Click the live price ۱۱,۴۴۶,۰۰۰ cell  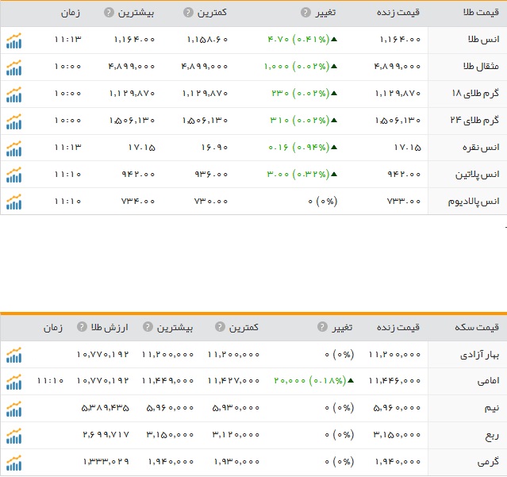[394, 381]
